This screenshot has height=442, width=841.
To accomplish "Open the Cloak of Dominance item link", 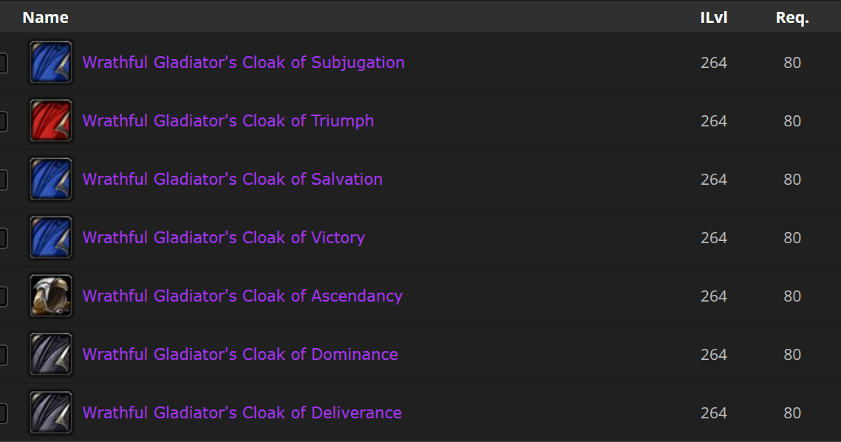I will (240, 355).
